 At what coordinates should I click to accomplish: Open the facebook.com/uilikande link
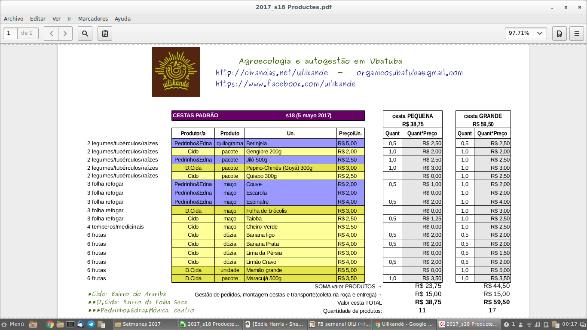(x=286, y=84)
